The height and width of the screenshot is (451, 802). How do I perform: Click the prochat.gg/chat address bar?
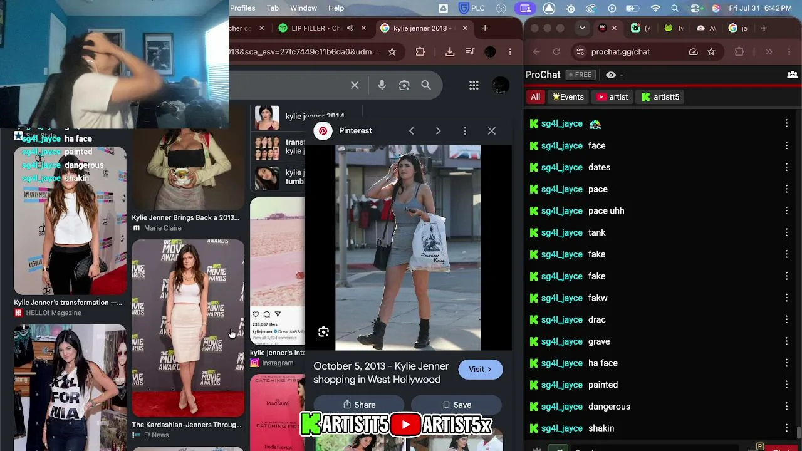tap(645, 52)
